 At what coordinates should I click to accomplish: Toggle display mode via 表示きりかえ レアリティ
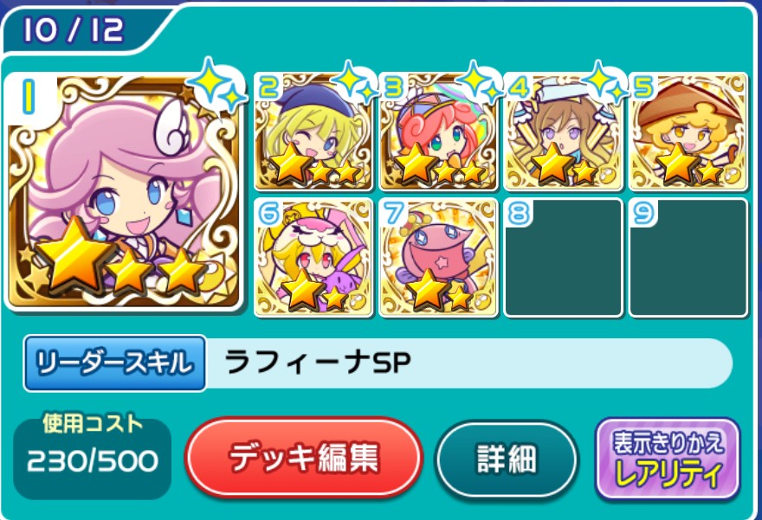point(668,459)
